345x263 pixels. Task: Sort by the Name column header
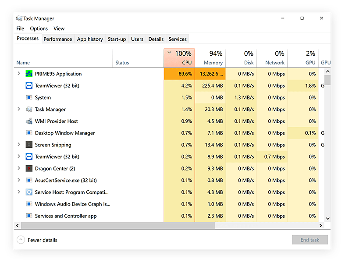(x=64, y=58)
